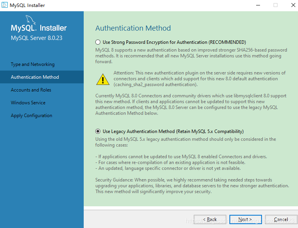
Task: Click the Cancel button
Action: pyautogui.click(x=281, y=219)
